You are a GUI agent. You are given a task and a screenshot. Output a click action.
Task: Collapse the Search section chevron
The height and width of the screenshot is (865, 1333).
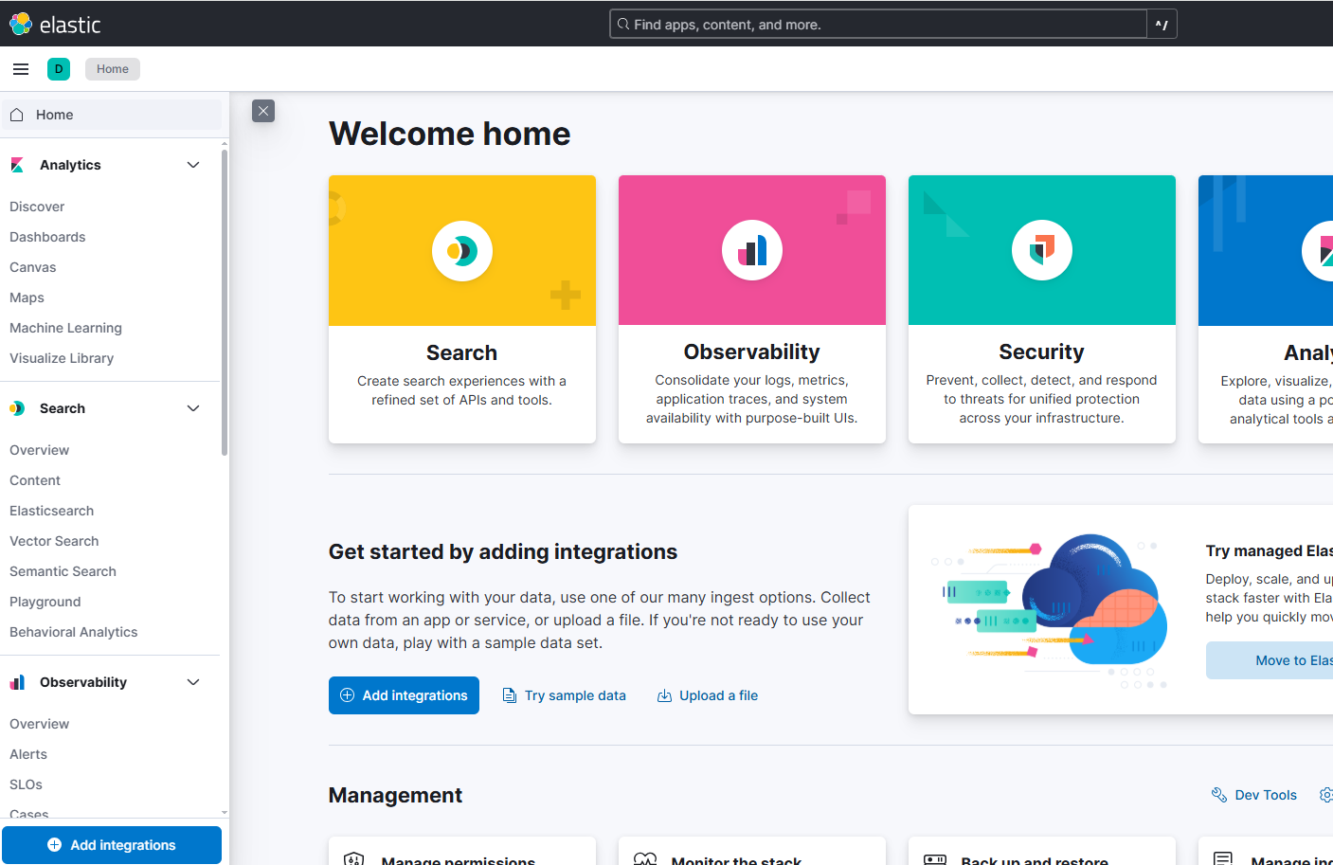click(193, 408)
